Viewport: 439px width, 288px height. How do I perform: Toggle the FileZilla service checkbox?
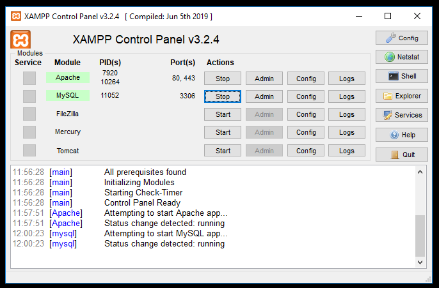tap(29, 114)
